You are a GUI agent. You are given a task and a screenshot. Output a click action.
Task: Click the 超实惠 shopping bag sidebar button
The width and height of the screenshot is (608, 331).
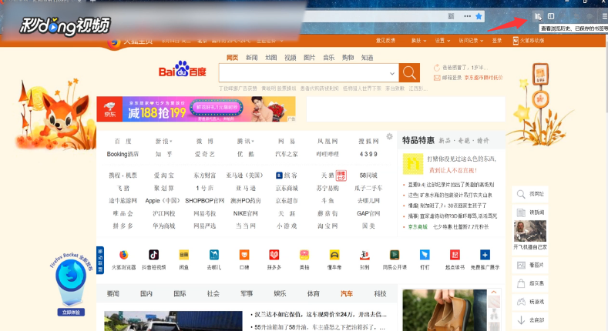click(x=530, y=283)
